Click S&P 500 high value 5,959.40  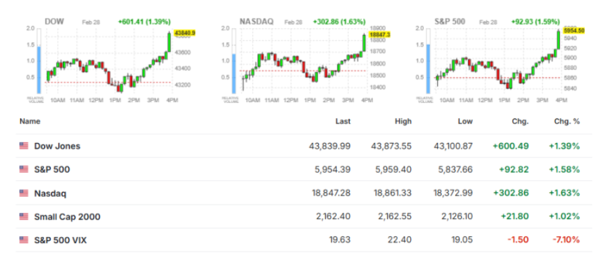click(x=394, y=170)
